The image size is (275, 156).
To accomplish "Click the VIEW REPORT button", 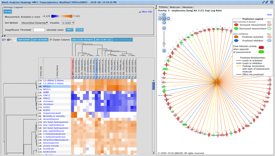I will [x=24, y=40].
